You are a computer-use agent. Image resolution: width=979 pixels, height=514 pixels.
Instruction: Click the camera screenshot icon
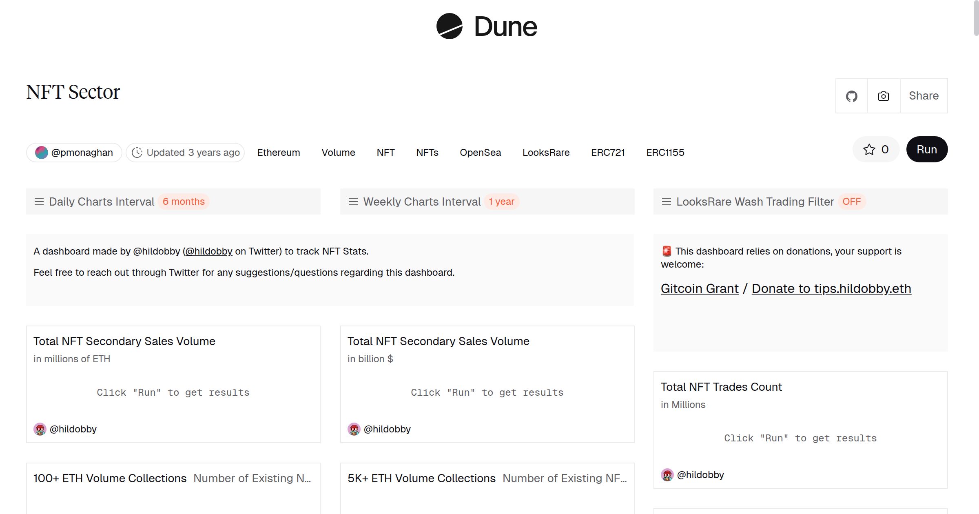tap(884, 96)
